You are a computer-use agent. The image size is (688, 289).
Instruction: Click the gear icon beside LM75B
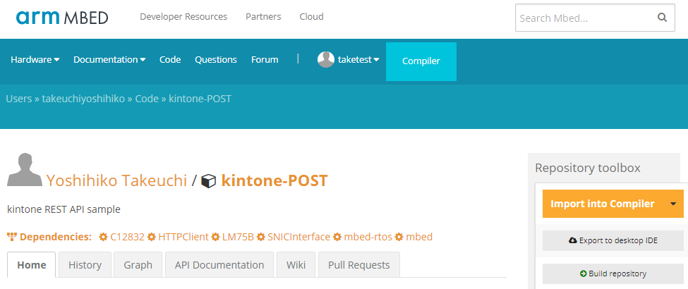pyautogui.click(x=215, y=238)
